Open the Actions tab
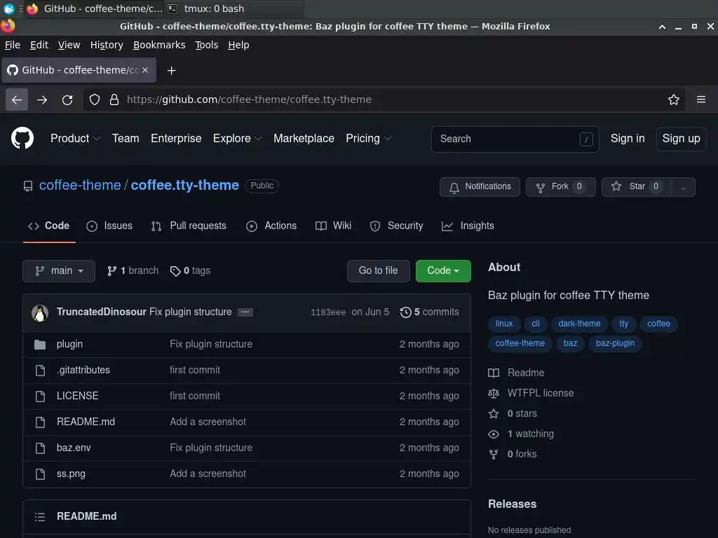The width and height of the screenshot is (718, 538). point(271,226)
